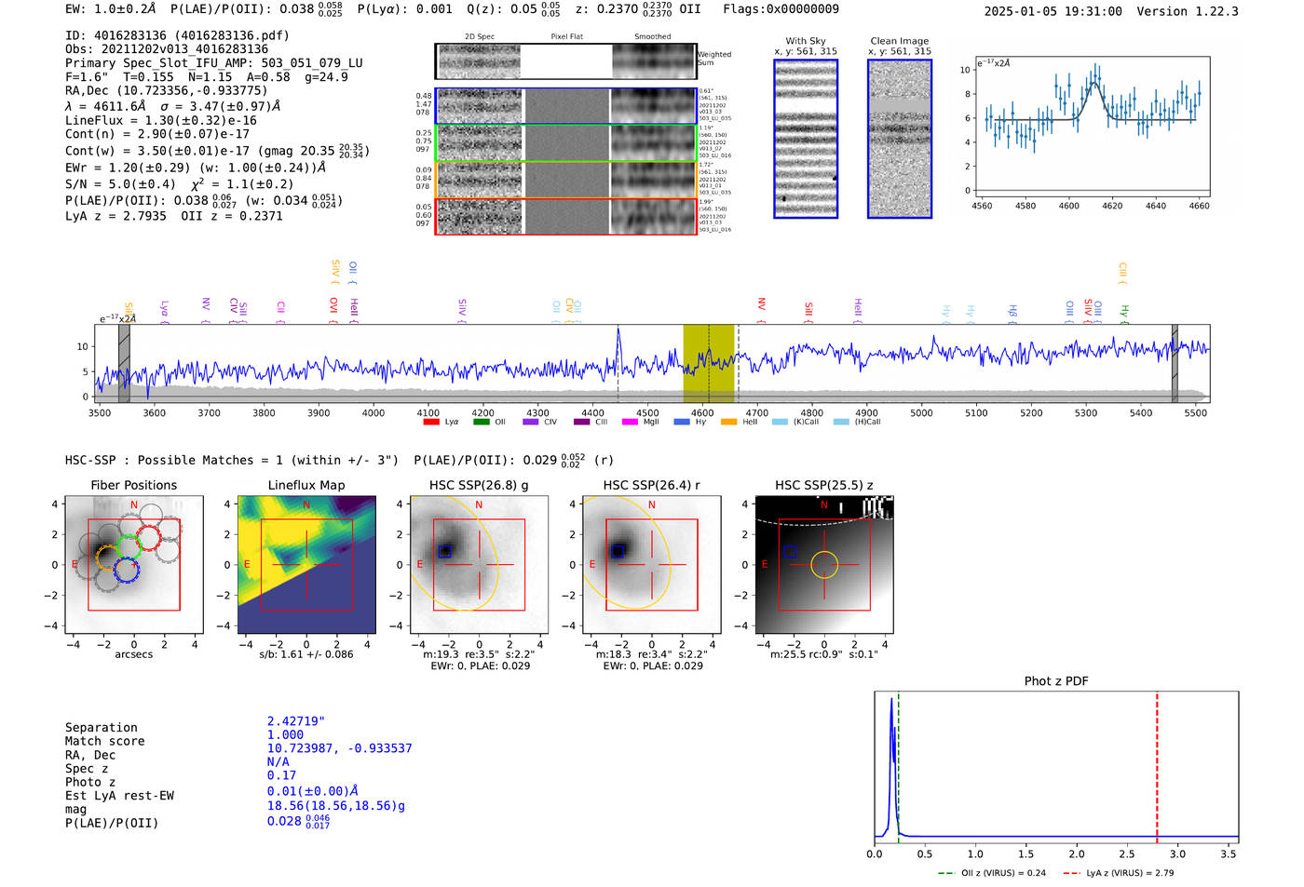Click 'Primary Spec_Slot_IFU_AMP: 503_051_079_LU'
Viewport: 1304px width, 887px height.
pyautogui.click(x=213, y=63)
